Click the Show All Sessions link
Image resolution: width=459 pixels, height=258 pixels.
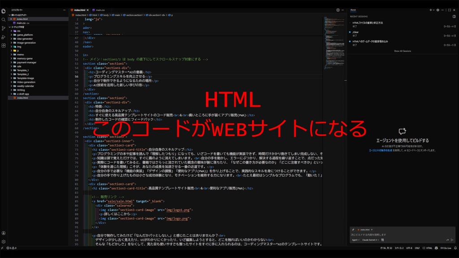(x=402, y=51)
